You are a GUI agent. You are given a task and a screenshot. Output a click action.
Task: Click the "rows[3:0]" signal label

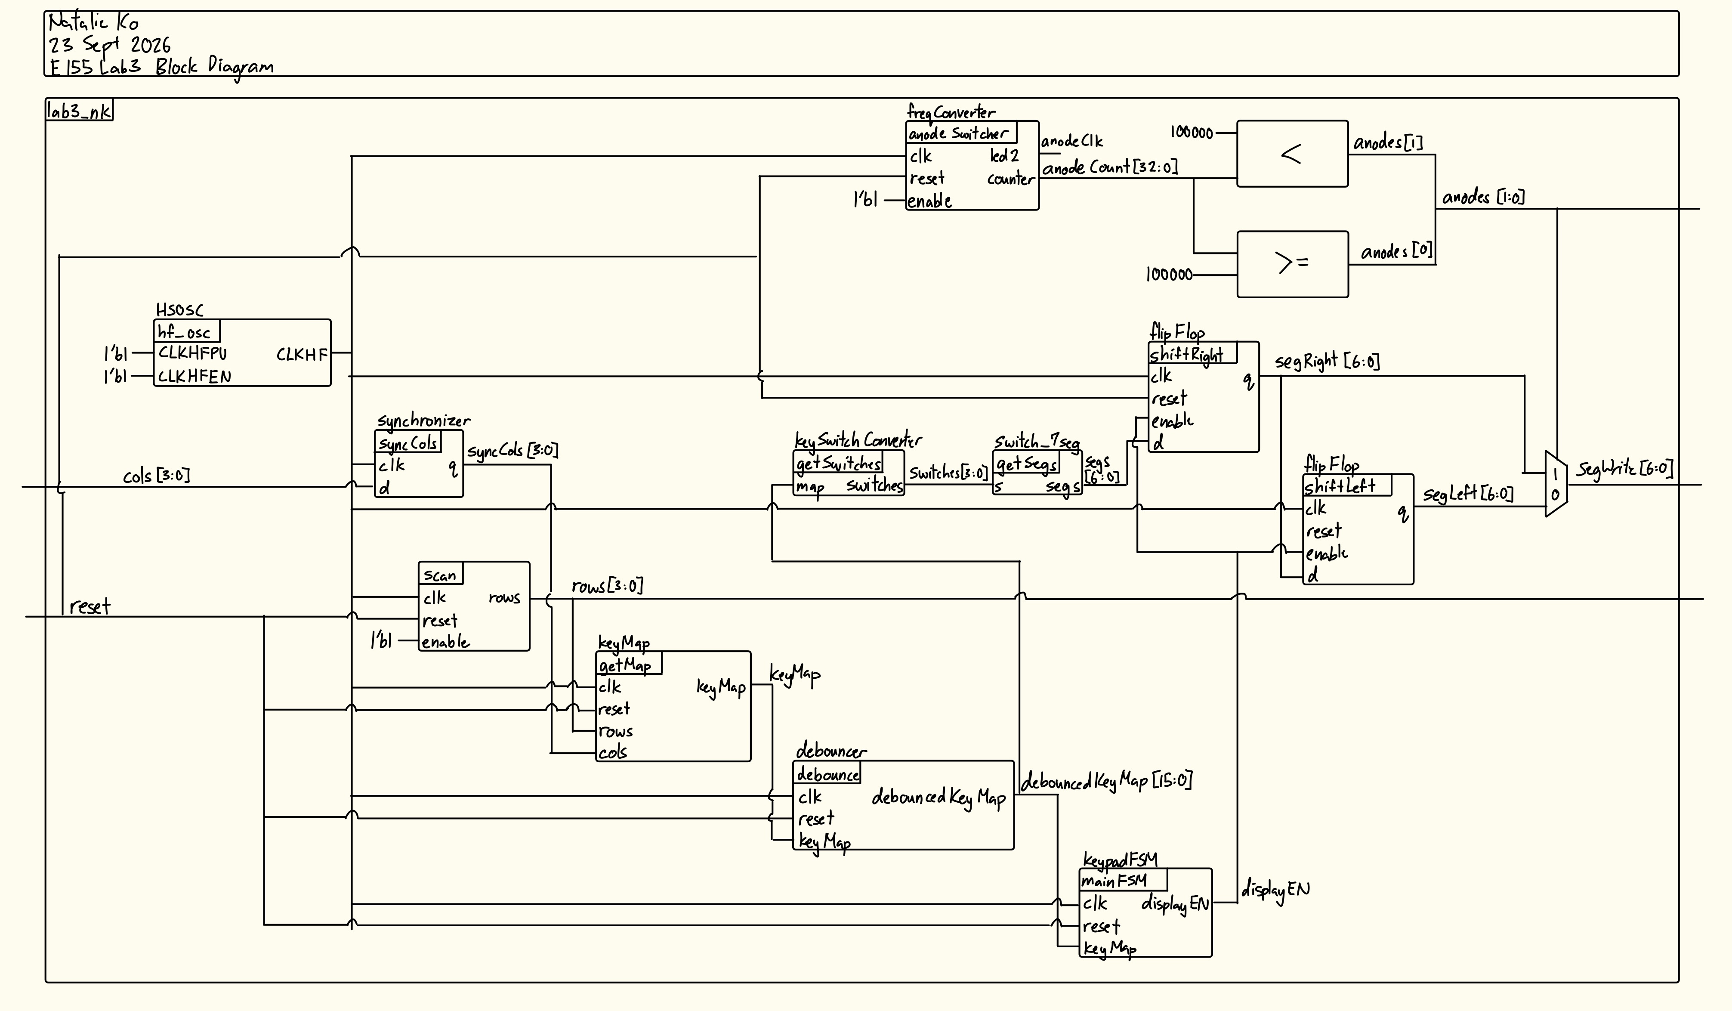click(608, 586)
